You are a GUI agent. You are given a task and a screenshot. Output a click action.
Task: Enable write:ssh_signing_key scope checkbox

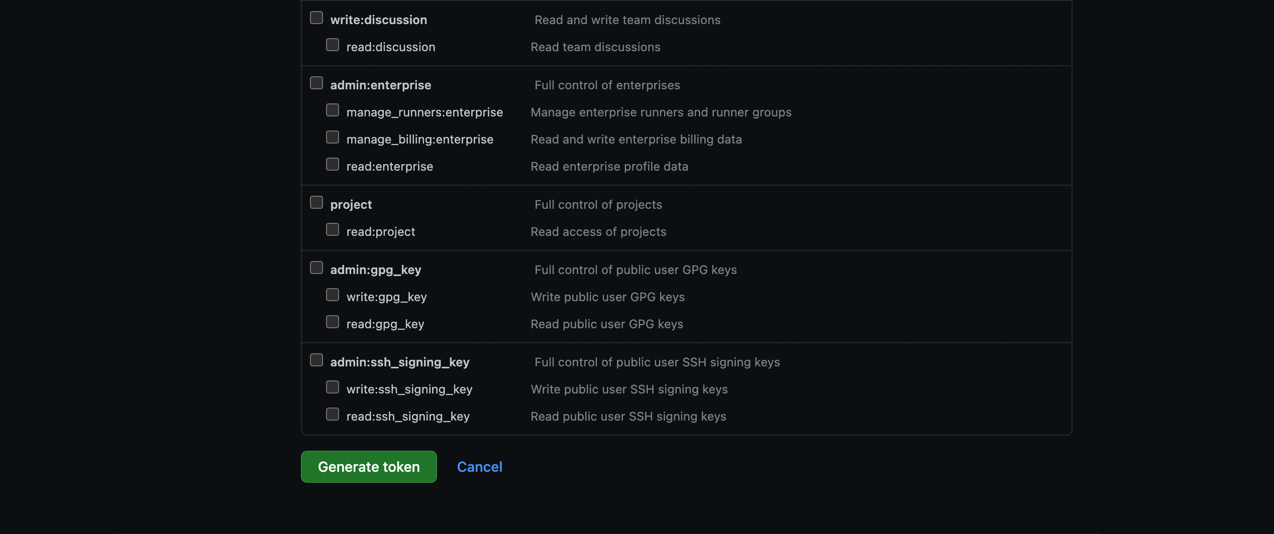tap(333, 387)
